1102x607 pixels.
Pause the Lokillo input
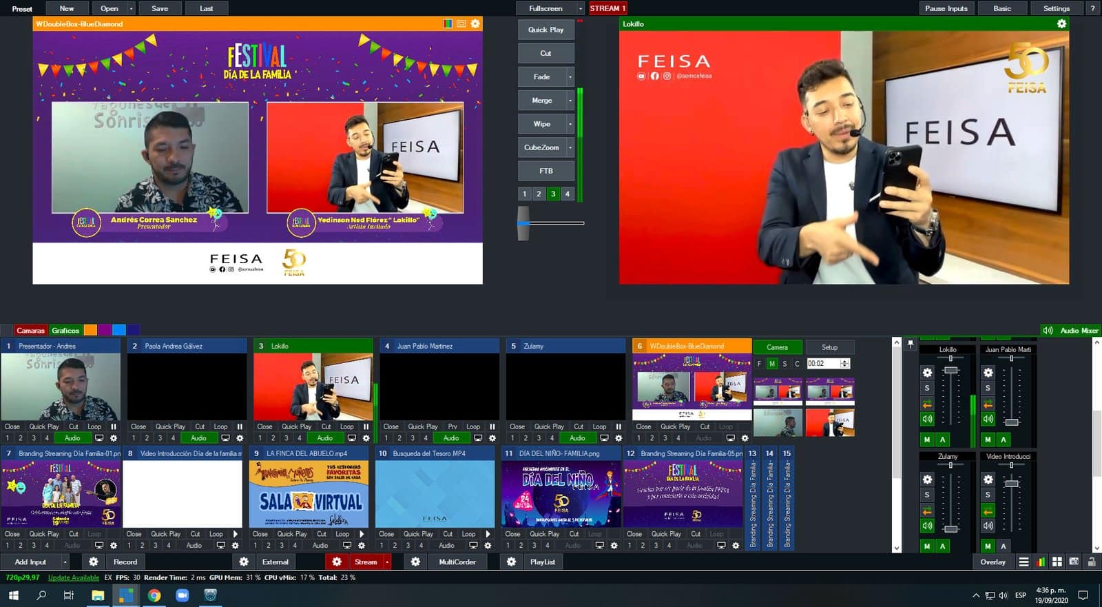point(366,426)
